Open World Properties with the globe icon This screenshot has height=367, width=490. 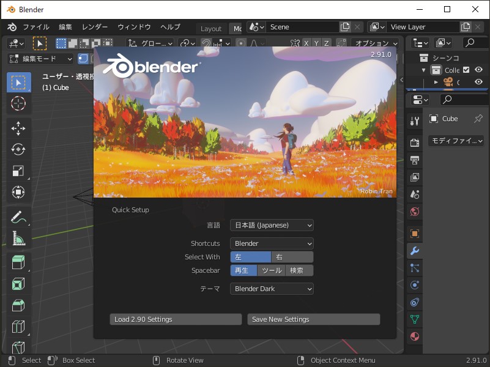tap(415, 211)
